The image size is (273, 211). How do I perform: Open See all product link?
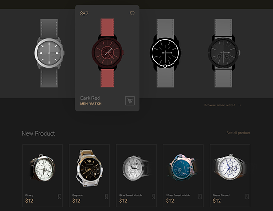click(238, 133)
